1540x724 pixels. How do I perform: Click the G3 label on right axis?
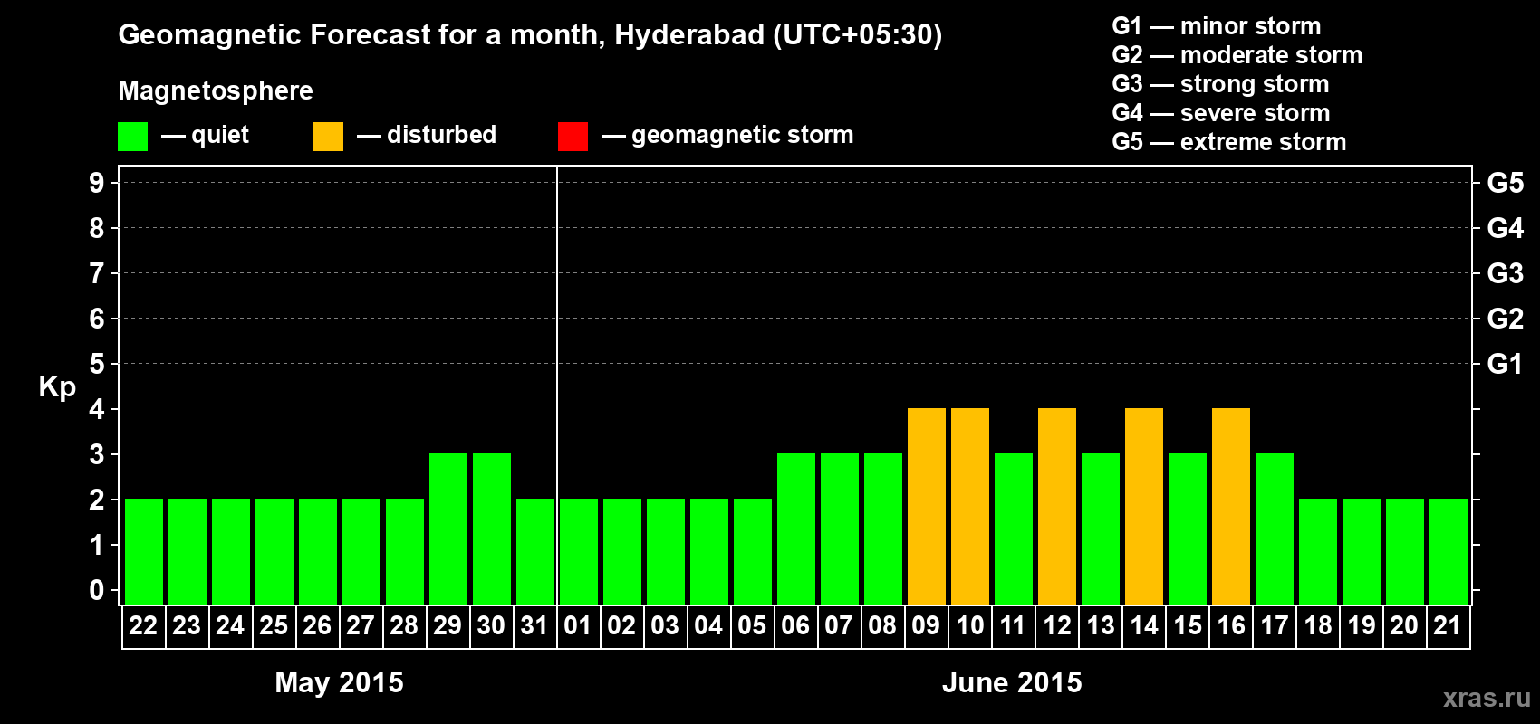pos(1506,273)
